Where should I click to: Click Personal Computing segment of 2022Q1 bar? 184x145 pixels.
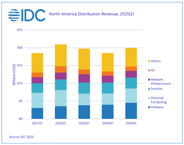61,98
